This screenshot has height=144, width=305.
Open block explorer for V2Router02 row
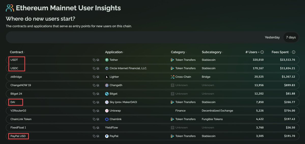98,110
